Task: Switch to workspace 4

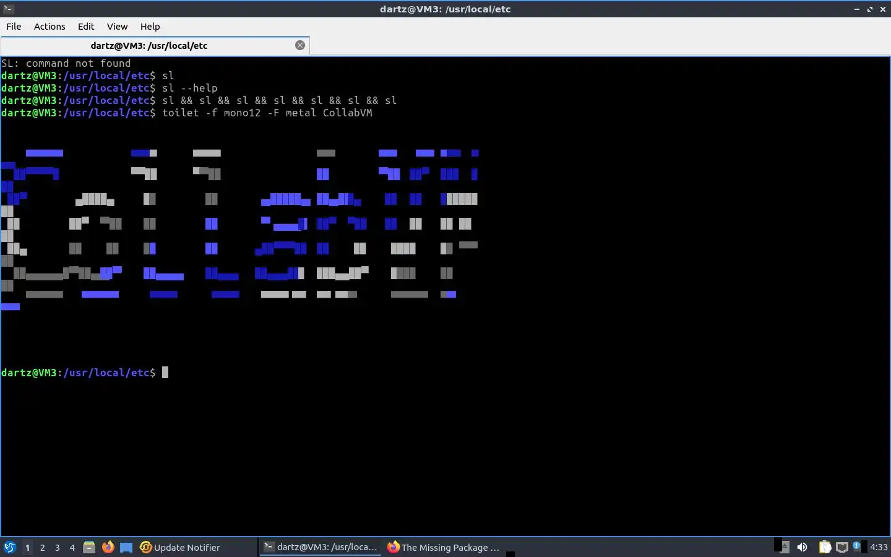Action: click(72, 547)
